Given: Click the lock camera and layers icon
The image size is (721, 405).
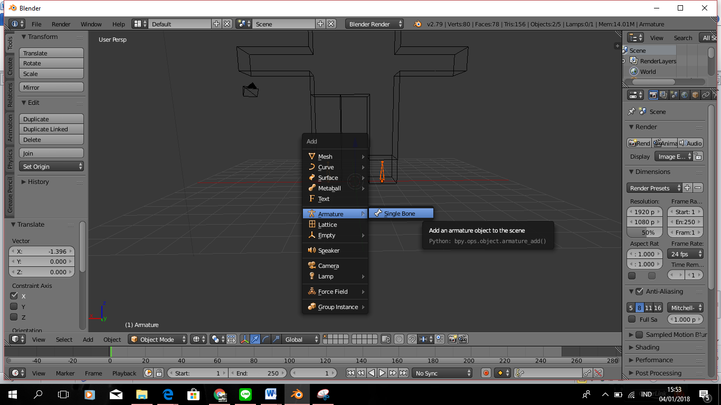Looking at the screenshot, I should click(x=386, y=340).
